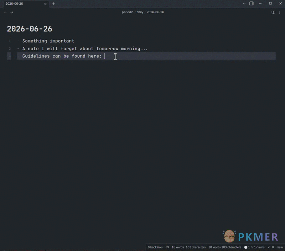Click the main git branch label
This screenshot has width=285, height=251.
pyautogui.click(x=280, y=247)
